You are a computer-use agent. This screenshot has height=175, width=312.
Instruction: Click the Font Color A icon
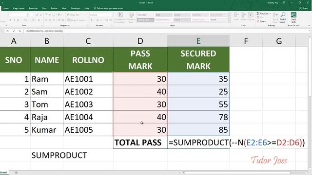pos(39,20)
